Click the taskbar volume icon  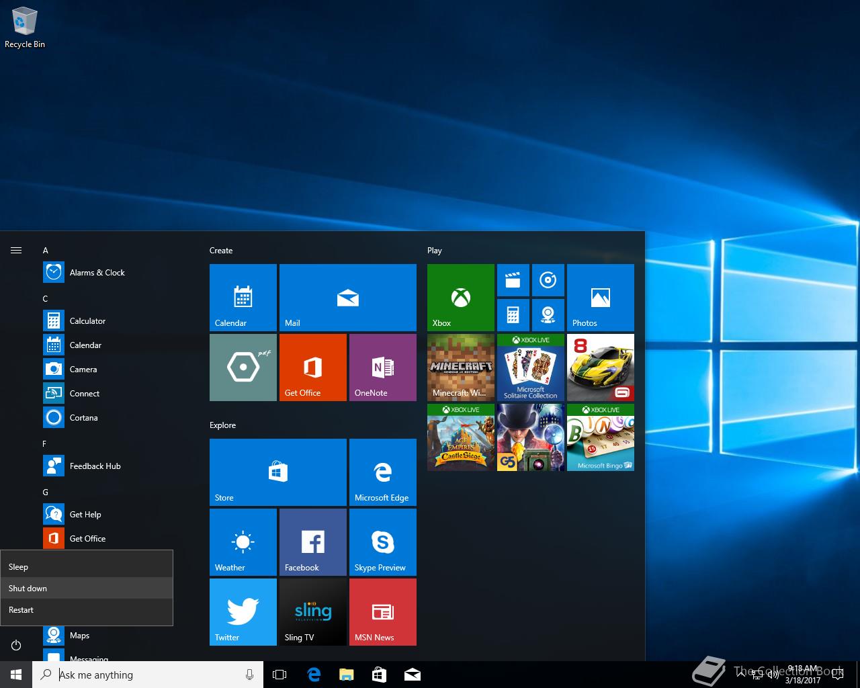pyautogui.click(x=773, y=675)
